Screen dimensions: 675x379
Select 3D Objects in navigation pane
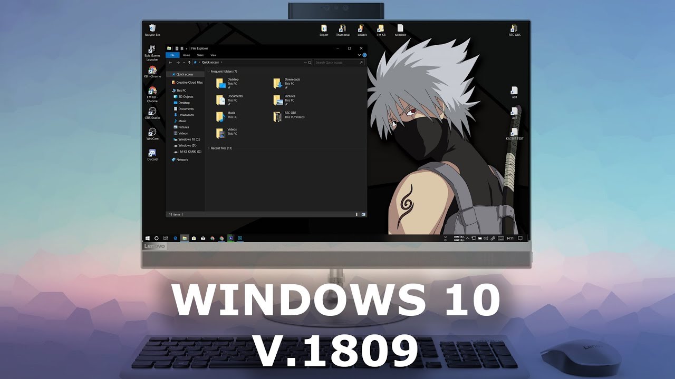pos(184,97)
